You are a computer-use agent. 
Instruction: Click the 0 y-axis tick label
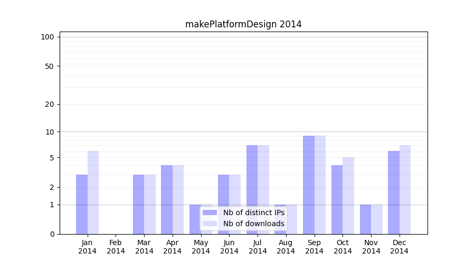51,234
